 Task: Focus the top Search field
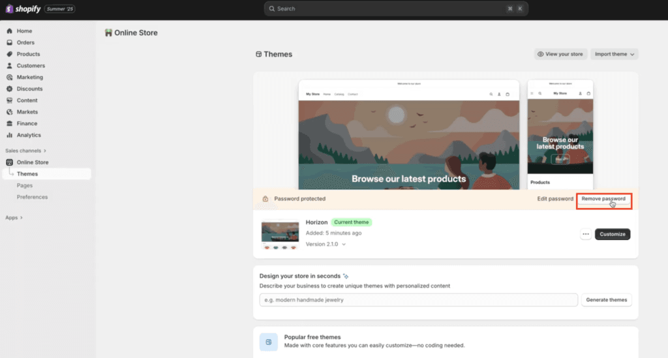coord(396,8)
